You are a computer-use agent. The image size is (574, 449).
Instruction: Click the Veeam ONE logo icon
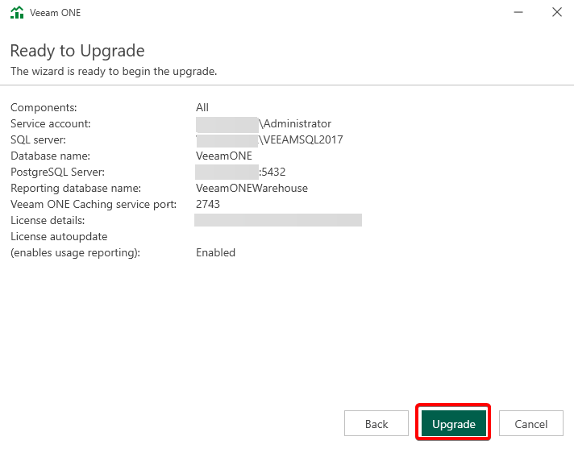coord(17,13)
